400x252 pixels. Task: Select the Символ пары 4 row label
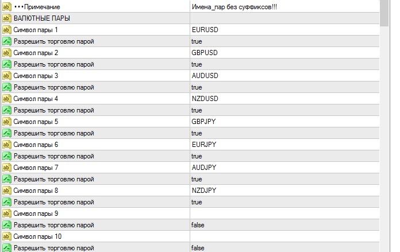pos(36,99)
